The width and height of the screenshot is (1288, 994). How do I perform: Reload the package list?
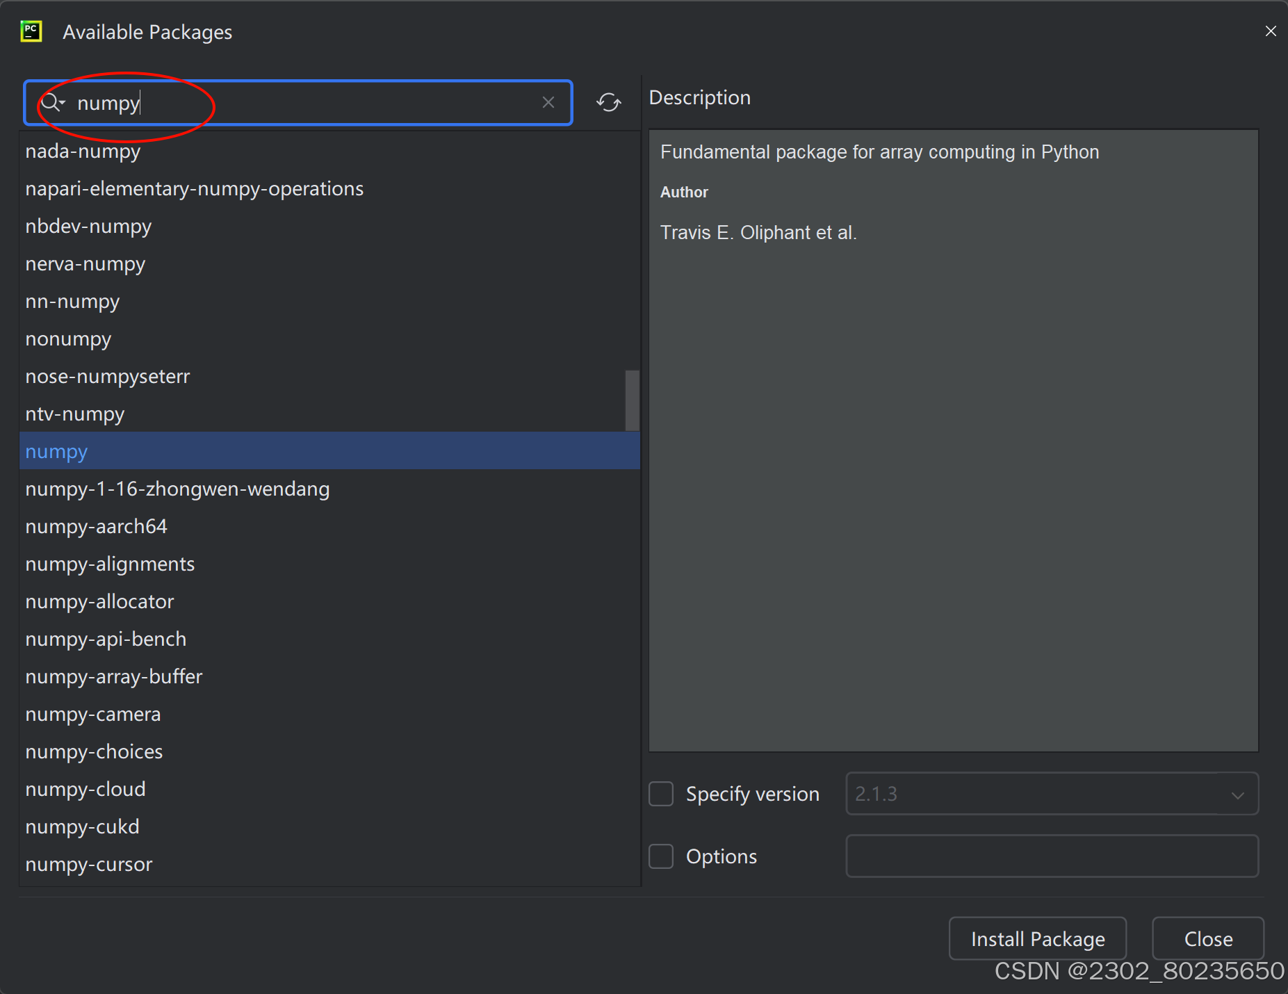tap(609, 102)
